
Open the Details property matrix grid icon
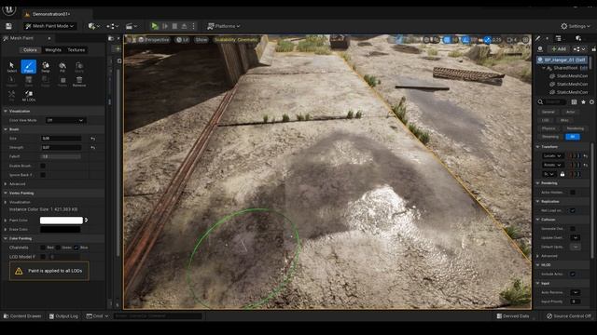pyautogui.click(x=575, y=101)
